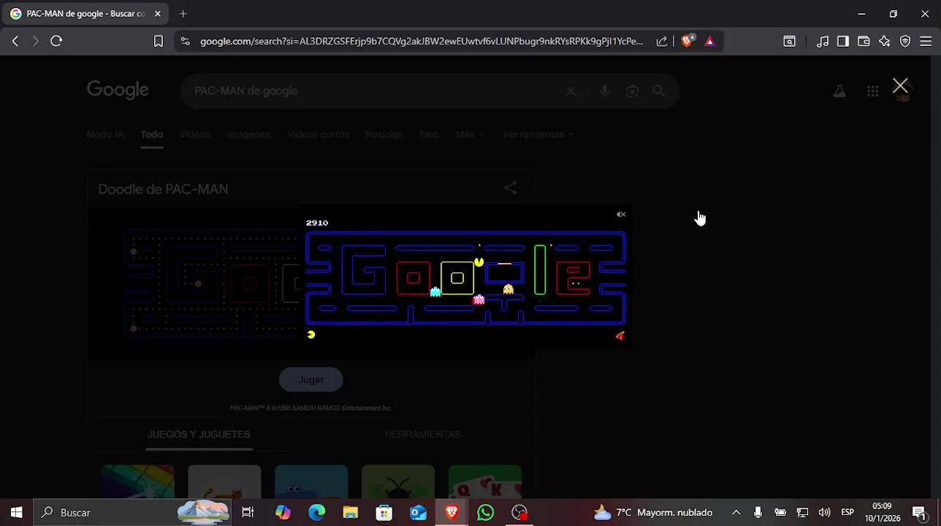Open Search Labs flask icon
Screen dimensions: 941x526
(x=839, y=91)
